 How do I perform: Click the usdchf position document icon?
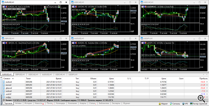(4, 94)
